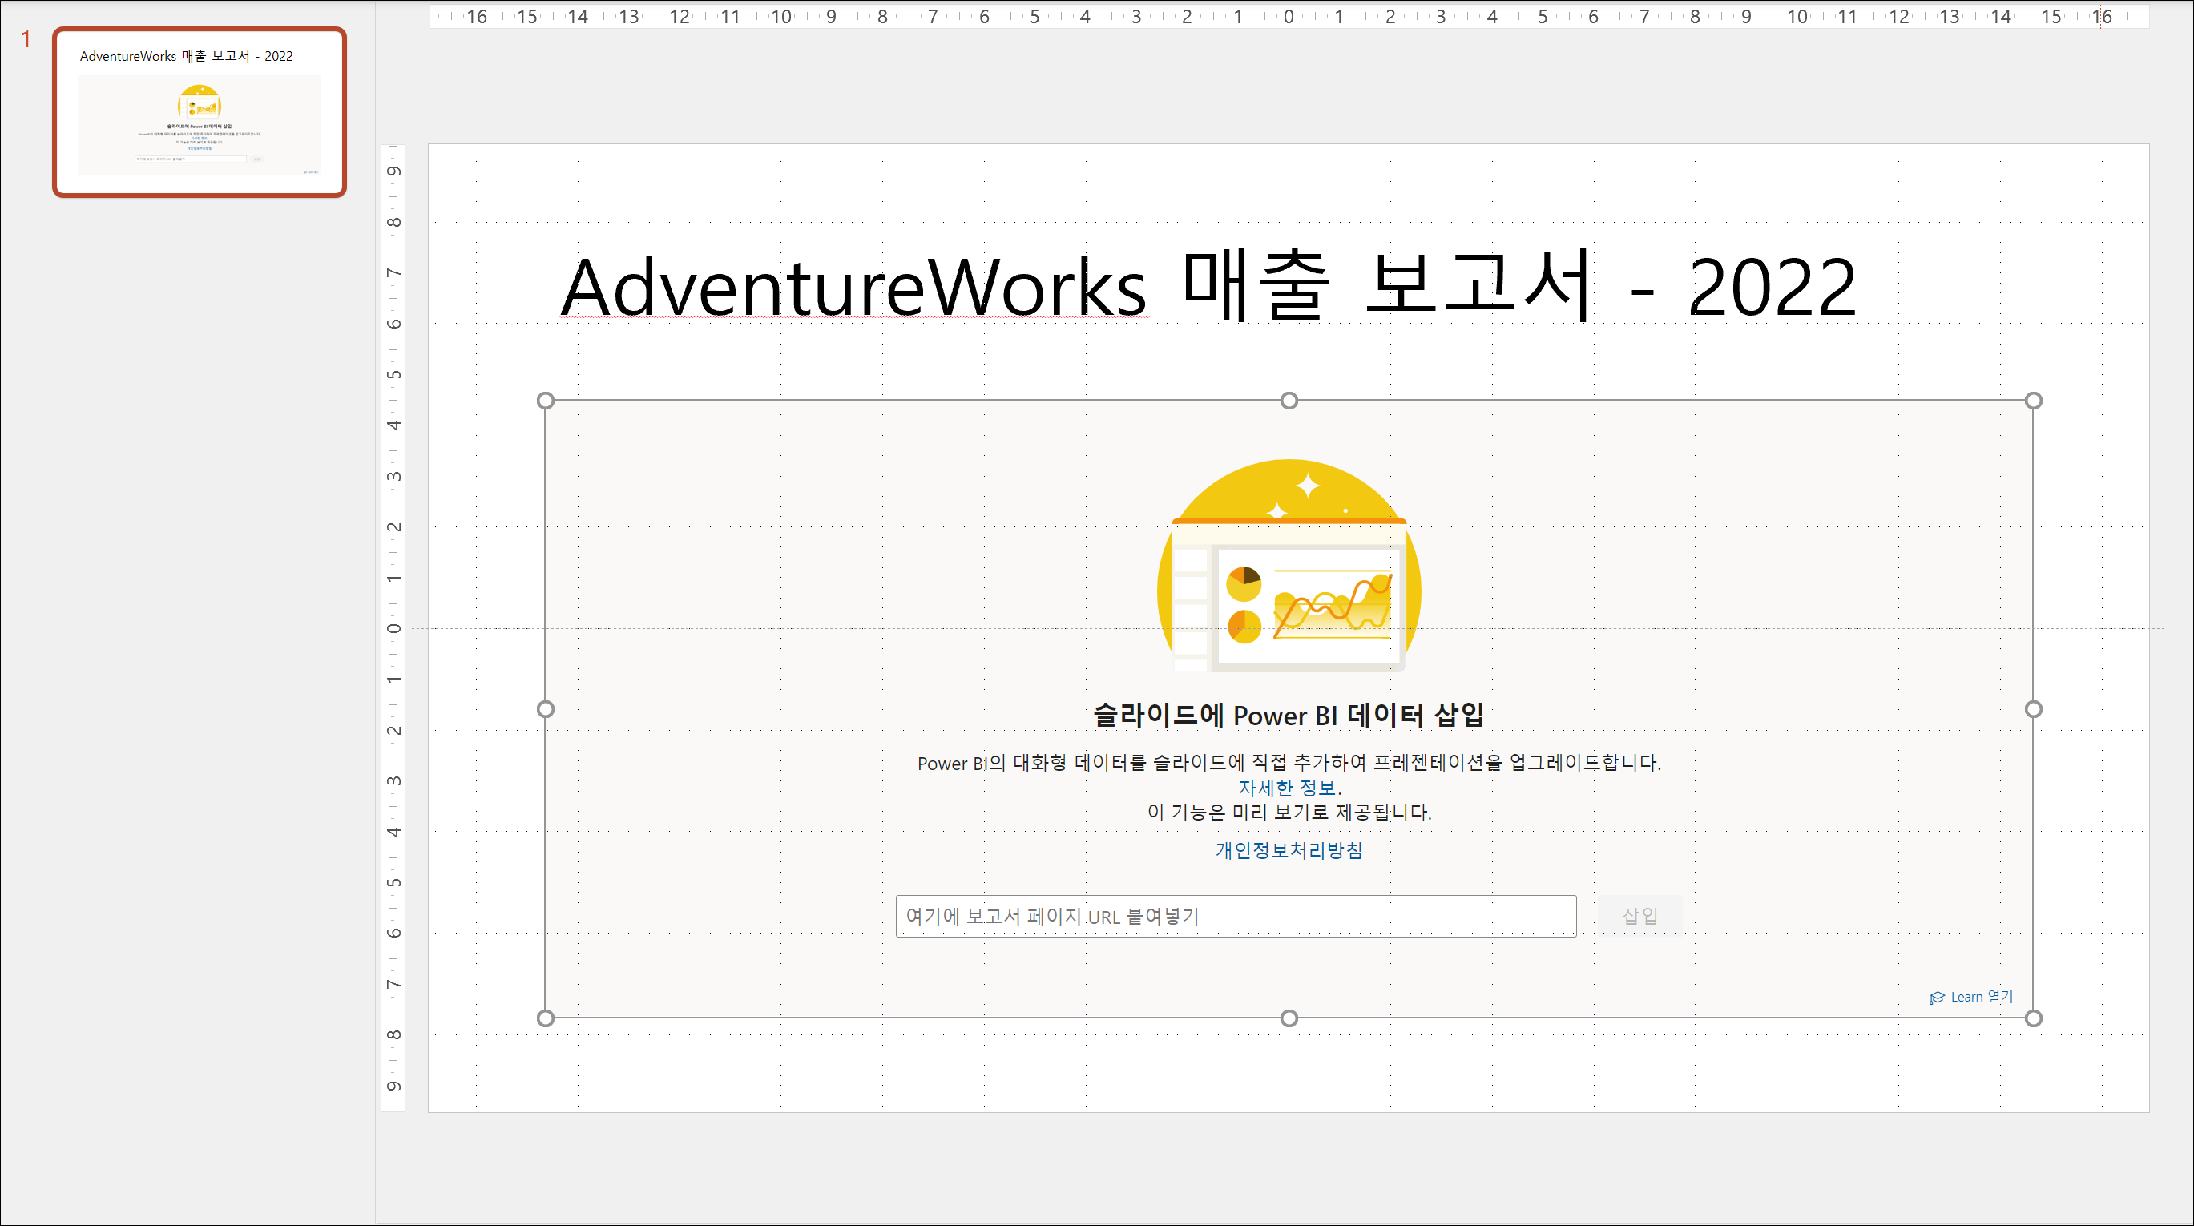Click the bottom-center resize handle
The width and height of the screenshot is (2194, 1226).
point(1289,1018)
